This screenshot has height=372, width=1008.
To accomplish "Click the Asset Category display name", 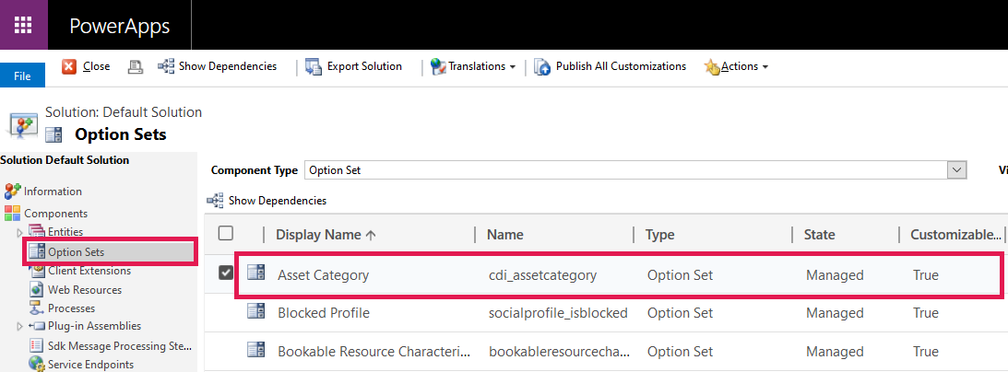I will [324, 275].
